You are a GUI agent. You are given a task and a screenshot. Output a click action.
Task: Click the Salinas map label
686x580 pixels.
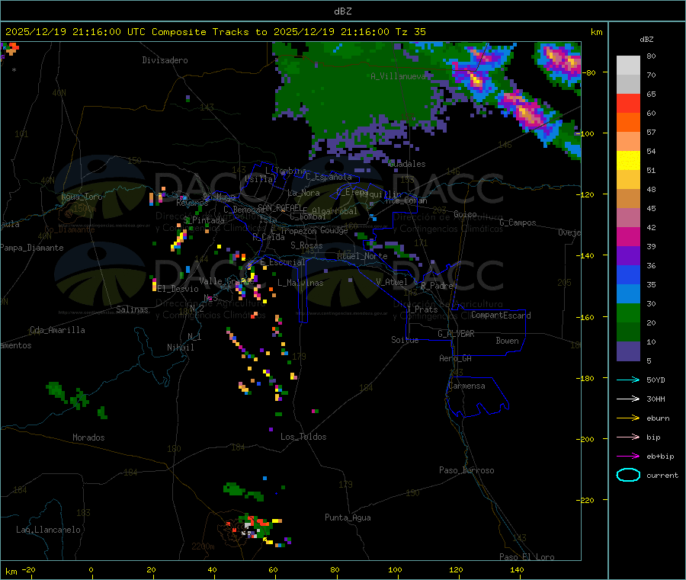point(132,309)
